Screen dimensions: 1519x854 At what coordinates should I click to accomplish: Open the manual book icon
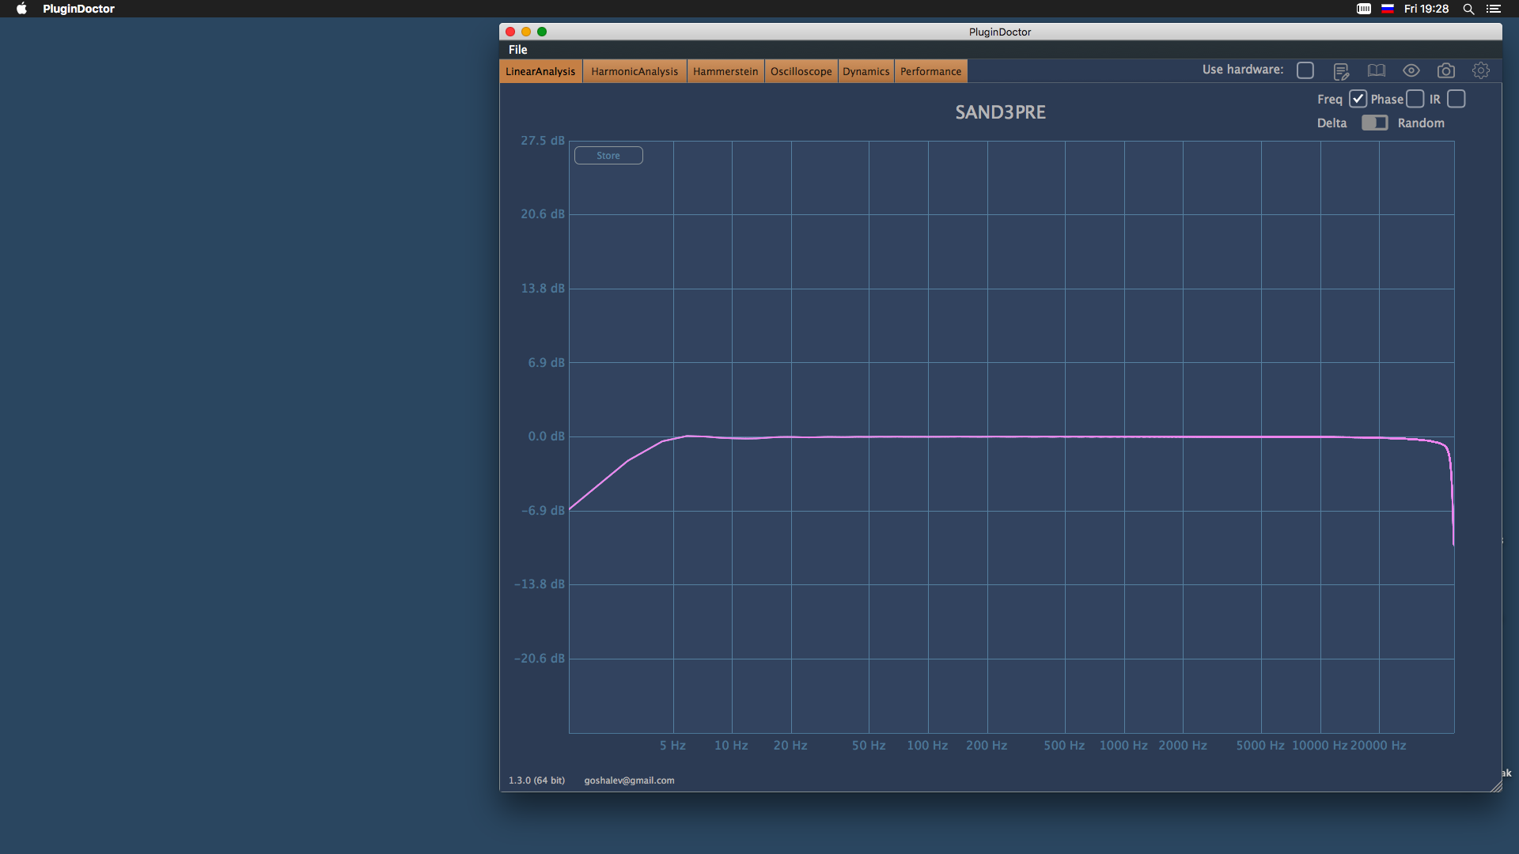coord(1377,70)
